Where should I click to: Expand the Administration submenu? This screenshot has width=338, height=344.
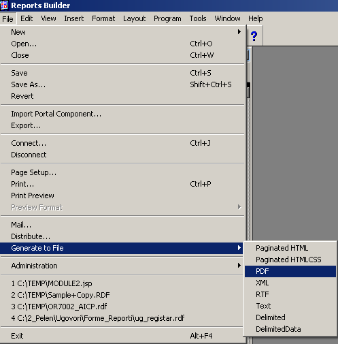pos(122,266)
